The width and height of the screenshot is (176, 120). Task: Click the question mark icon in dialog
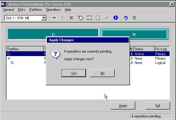coord(55,54)
